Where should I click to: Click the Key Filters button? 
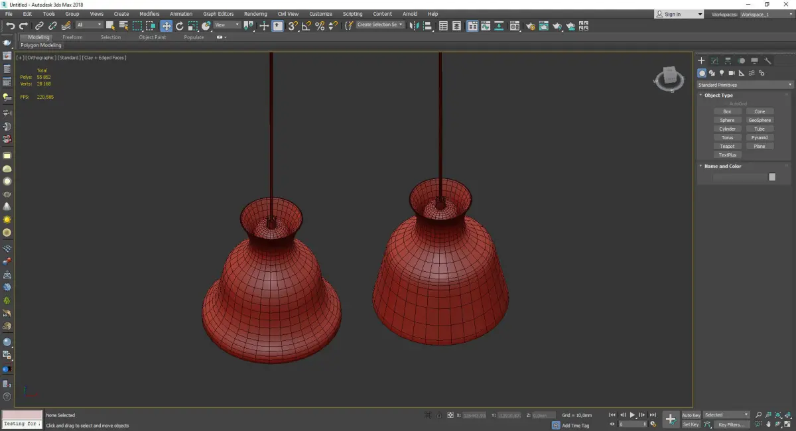point(731,424)
